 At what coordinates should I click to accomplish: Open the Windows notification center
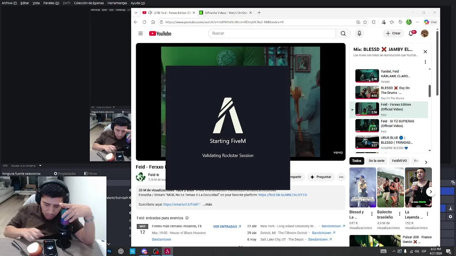[449, 251]
